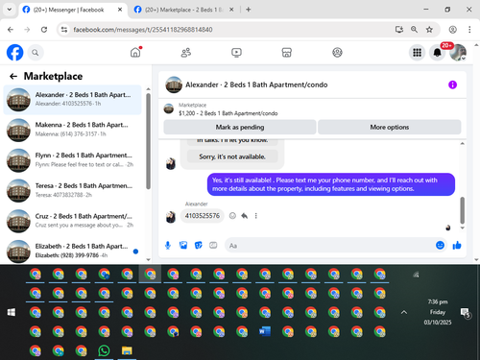Click the conversation list scrollbar
This screenshot has width=480, height=360.
click(x=148, y=141)
